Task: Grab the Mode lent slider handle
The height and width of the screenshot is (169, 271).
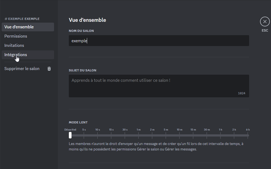Action: [x=70, y=135]
